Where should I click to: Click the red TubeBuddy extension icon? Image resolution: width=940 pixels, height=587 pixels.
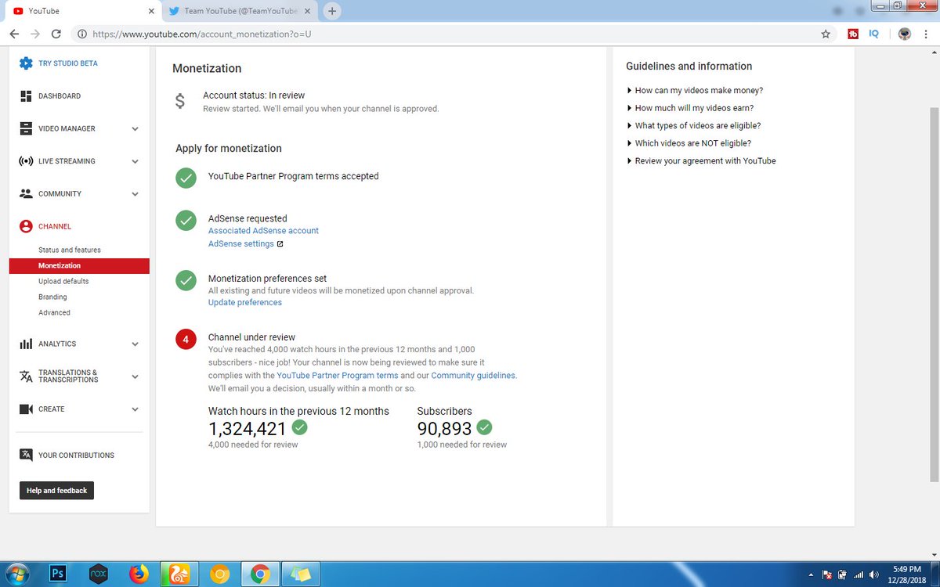[x=853, y=34]
